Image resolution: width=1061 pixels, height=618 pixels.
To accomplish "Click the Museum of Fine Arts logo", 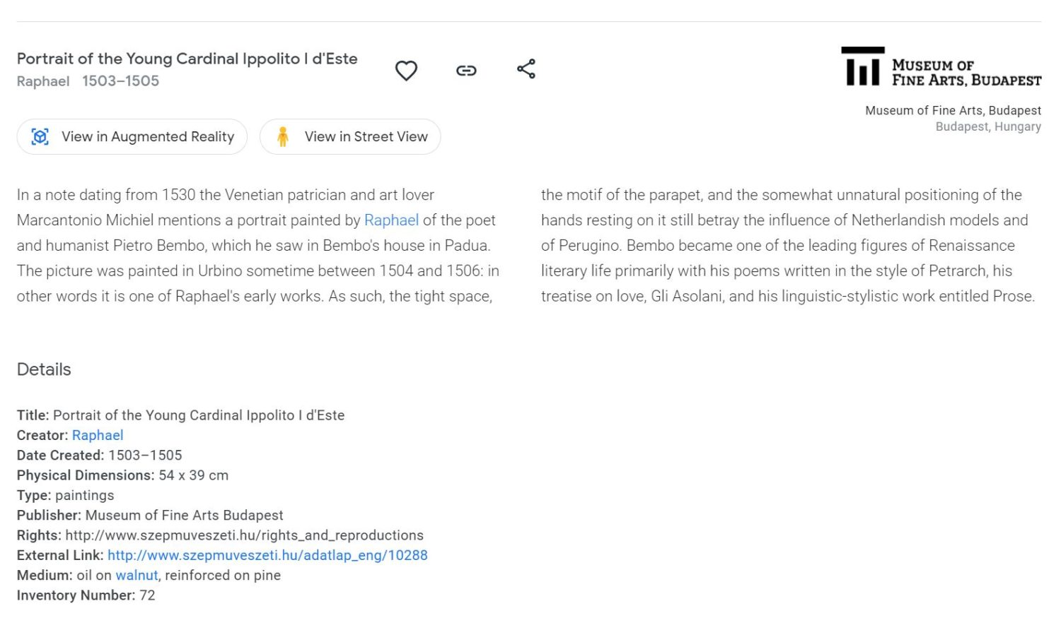I will tap(941, 68).
